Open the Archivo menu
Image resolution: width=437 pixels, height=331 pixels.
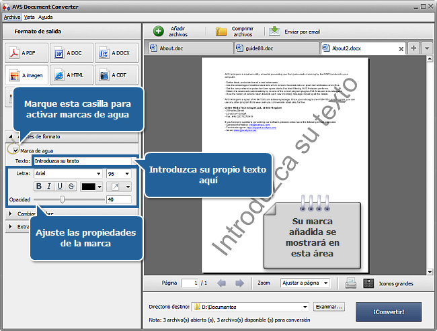tap(12, 17)
